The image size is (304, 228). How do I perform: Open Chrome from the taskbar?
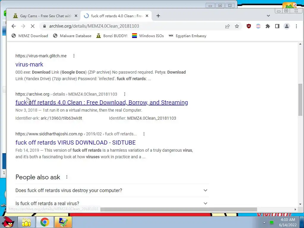[45, 222]
